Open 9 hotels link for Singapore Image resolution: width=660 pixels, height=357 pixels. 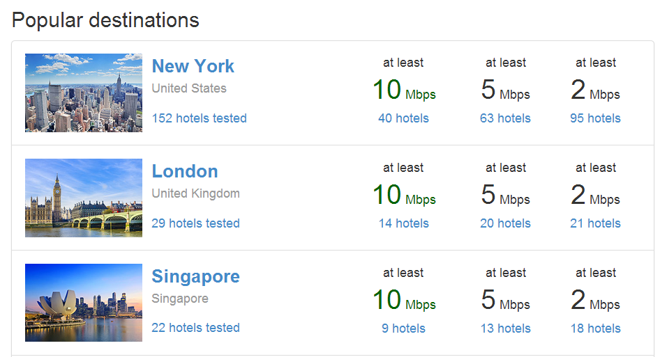click(403, 328)
